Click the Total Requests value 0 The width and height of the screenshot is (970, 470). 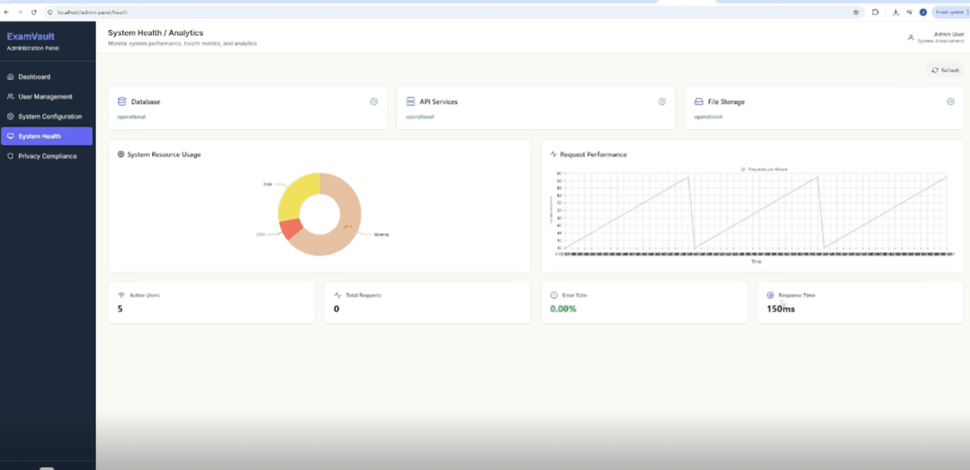pos(336,308)
